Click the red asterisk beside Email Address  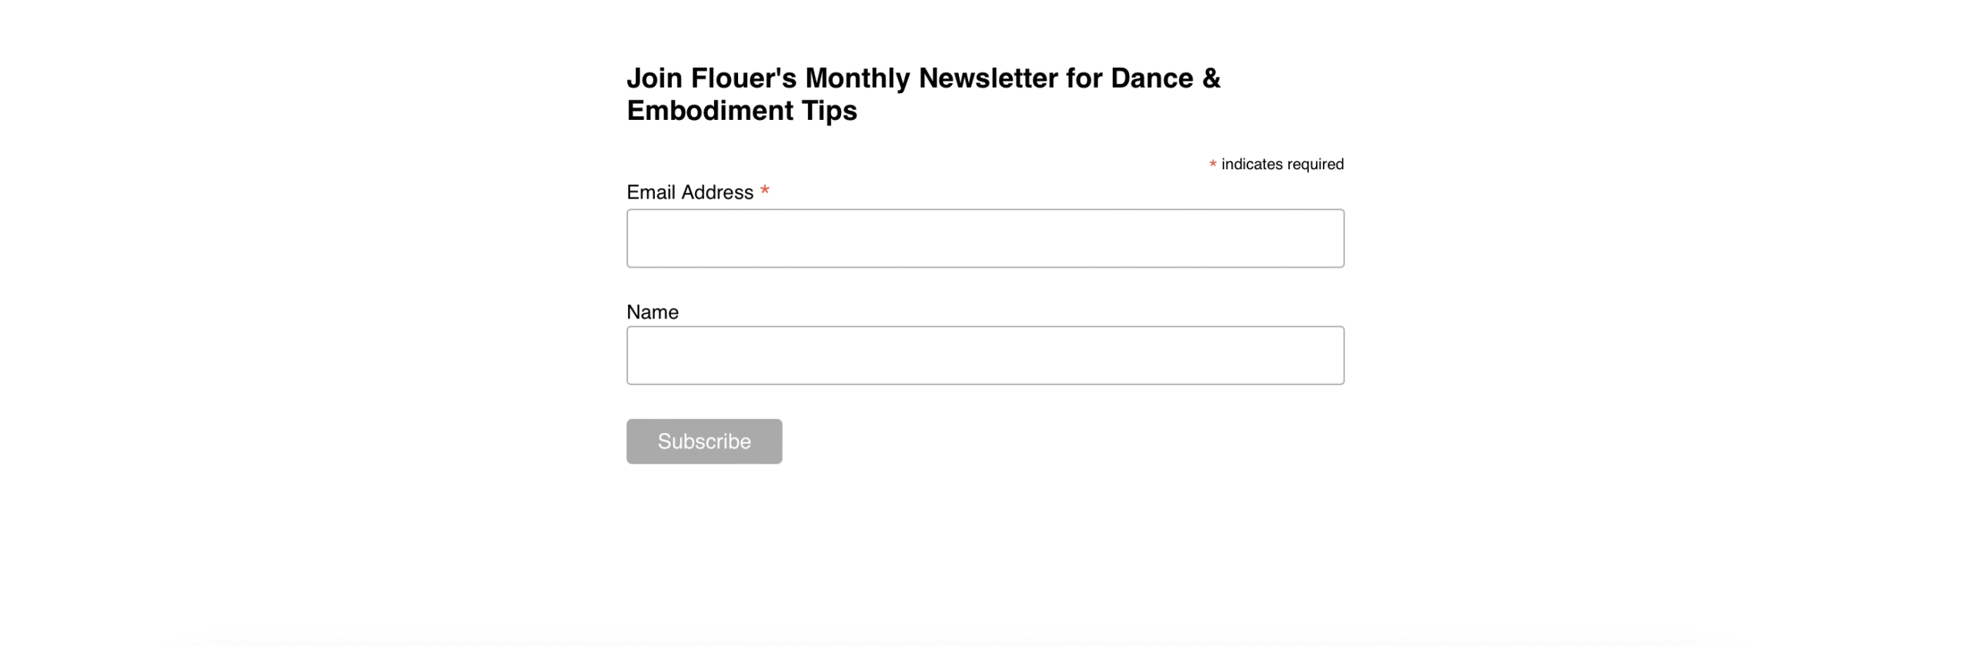(x=764, y=190)
